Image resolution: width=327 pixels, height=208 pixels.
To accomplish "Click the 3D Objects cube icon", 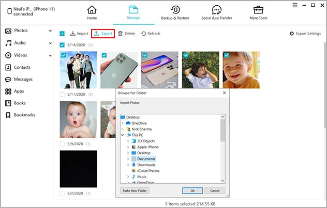I will (x=133, y=141).
